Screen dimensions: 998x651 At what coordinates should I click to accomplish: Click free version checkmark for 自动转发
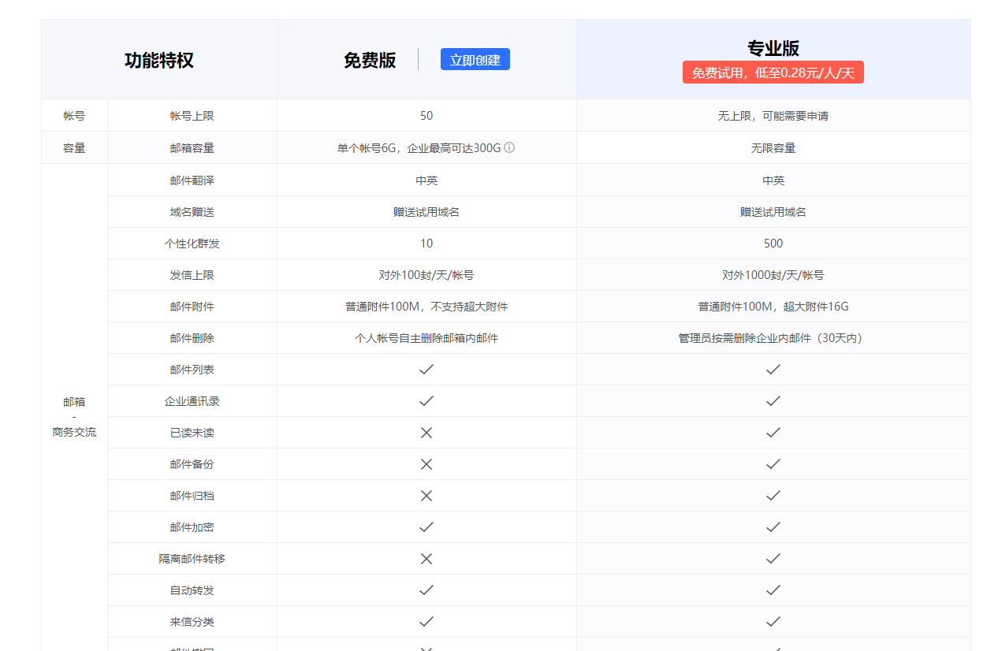point(426,590)
